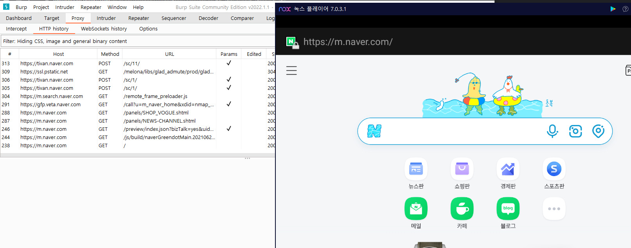
Task: Switch to the Dashboard tab
Action: point(19,18)
